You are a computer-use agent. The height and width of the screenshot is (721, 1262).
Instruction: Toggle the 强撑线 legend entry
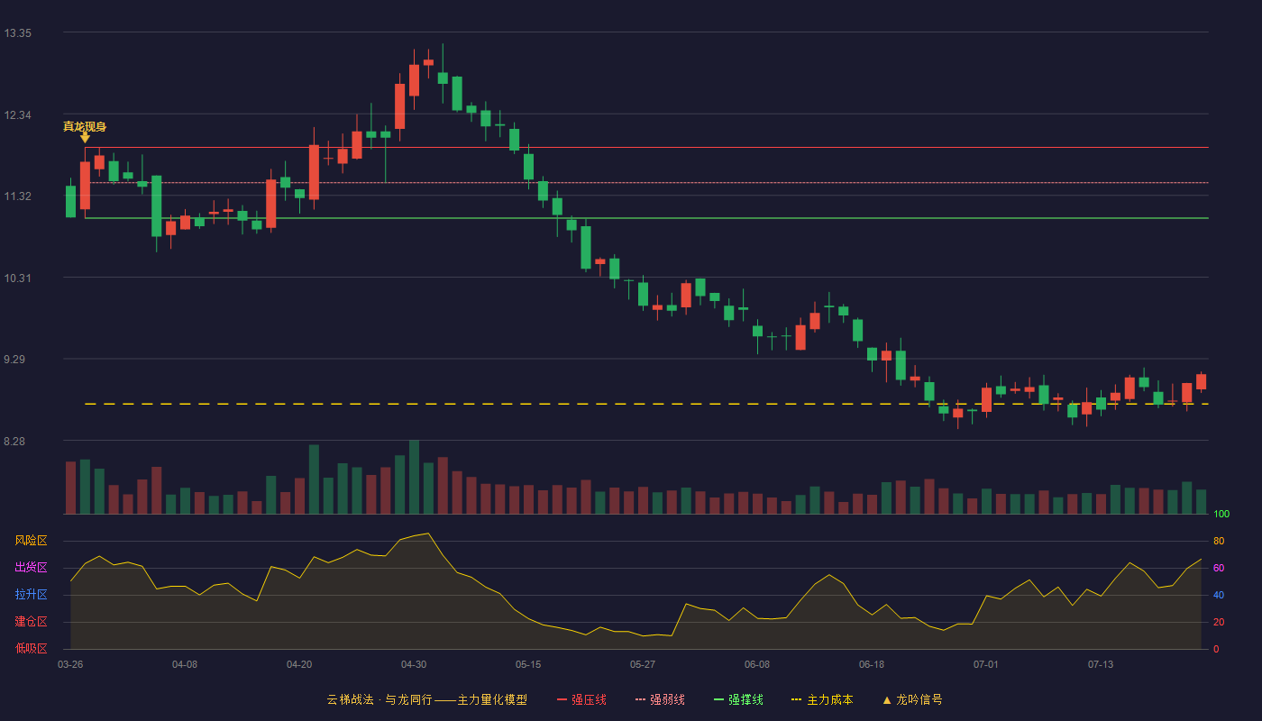pos(738,699)
